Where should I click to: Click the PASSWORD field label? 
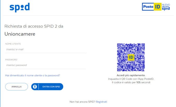[x=11, y=60]
